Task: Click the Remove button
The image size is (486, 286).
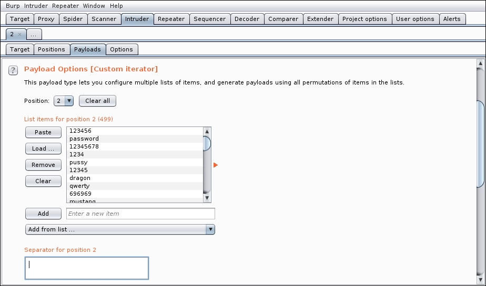Action: (43, 165)
